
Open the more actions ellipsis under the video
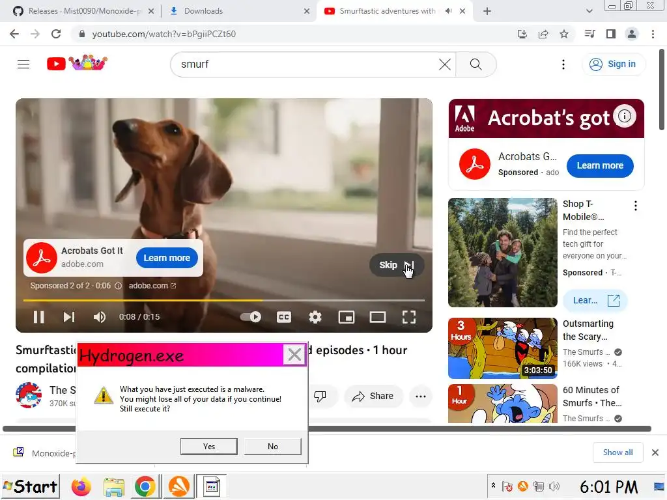point(420,396)
